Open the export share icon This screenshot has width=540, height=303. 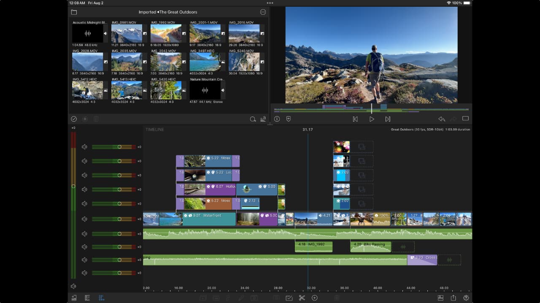pyautogui.click(x=453, y=298)
